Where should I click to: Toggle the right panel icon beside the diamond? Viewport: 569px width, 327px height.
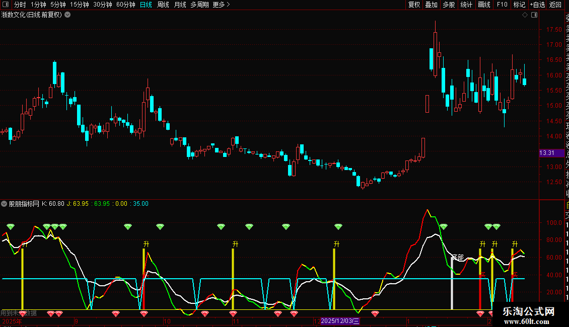click(x=534, y=15)
